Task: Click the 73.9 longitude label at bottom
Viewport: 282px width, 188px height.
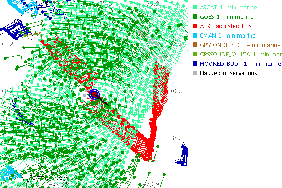Action: point(152,184)
